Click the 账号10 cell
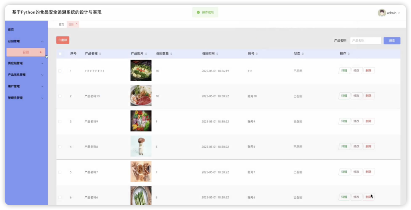Viewport: 411px width, 210px height. (252, 96)
